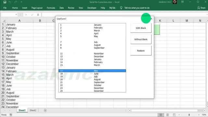The height and width of the screenshot is (117, 208).
Task: Open the Developer tab
Action: click(92, 8)
